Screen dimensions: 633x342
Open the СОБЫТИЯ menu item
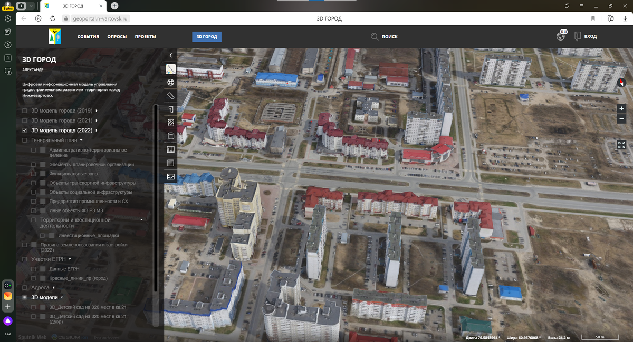pos(88,37)
